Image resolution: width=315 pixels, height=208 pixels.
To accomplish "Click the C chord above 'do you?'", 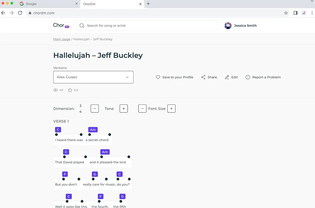I will pyautogui.click(x=119, y=174).
